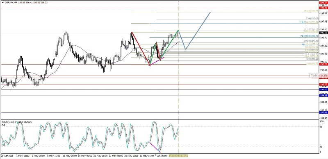Click the 188.65 price scale value
This screenshot has width=328, height=159.
pos(323,102)
